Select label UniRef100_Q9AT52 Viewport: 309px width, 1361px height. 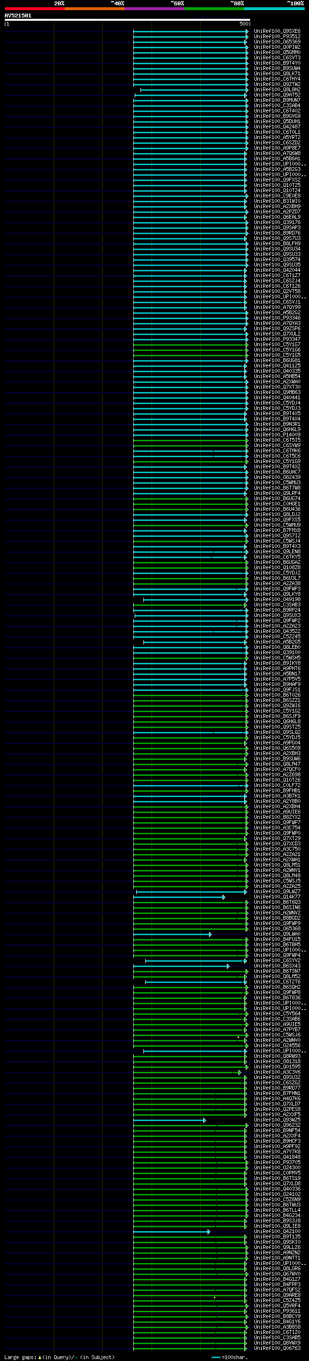(x=277, y=95)
